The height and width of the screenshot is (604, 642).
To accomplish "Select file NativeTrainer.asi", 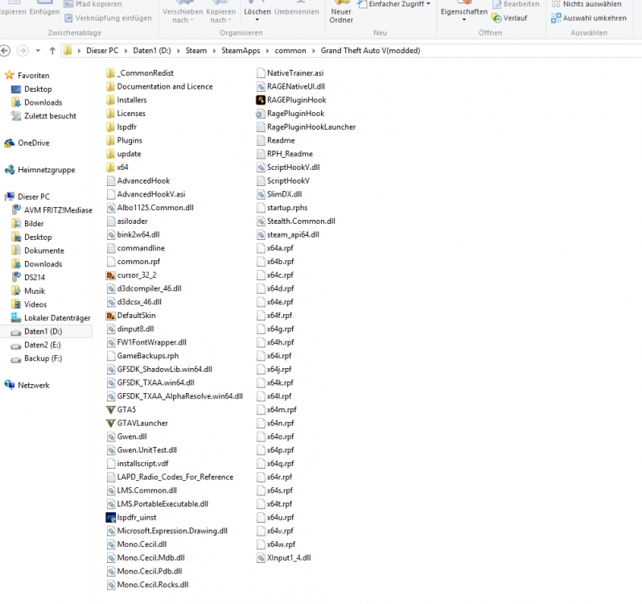I will [290, 73].
